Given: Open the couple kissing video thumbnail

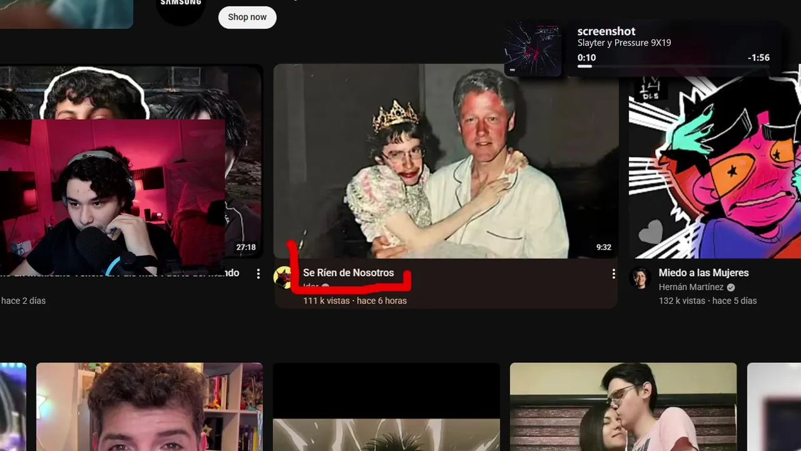Looking at the screenshot, I should [x=623, y=407].
